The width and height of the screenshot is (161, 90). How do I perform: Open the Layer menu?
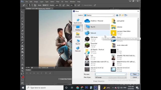tap(42, 2)
